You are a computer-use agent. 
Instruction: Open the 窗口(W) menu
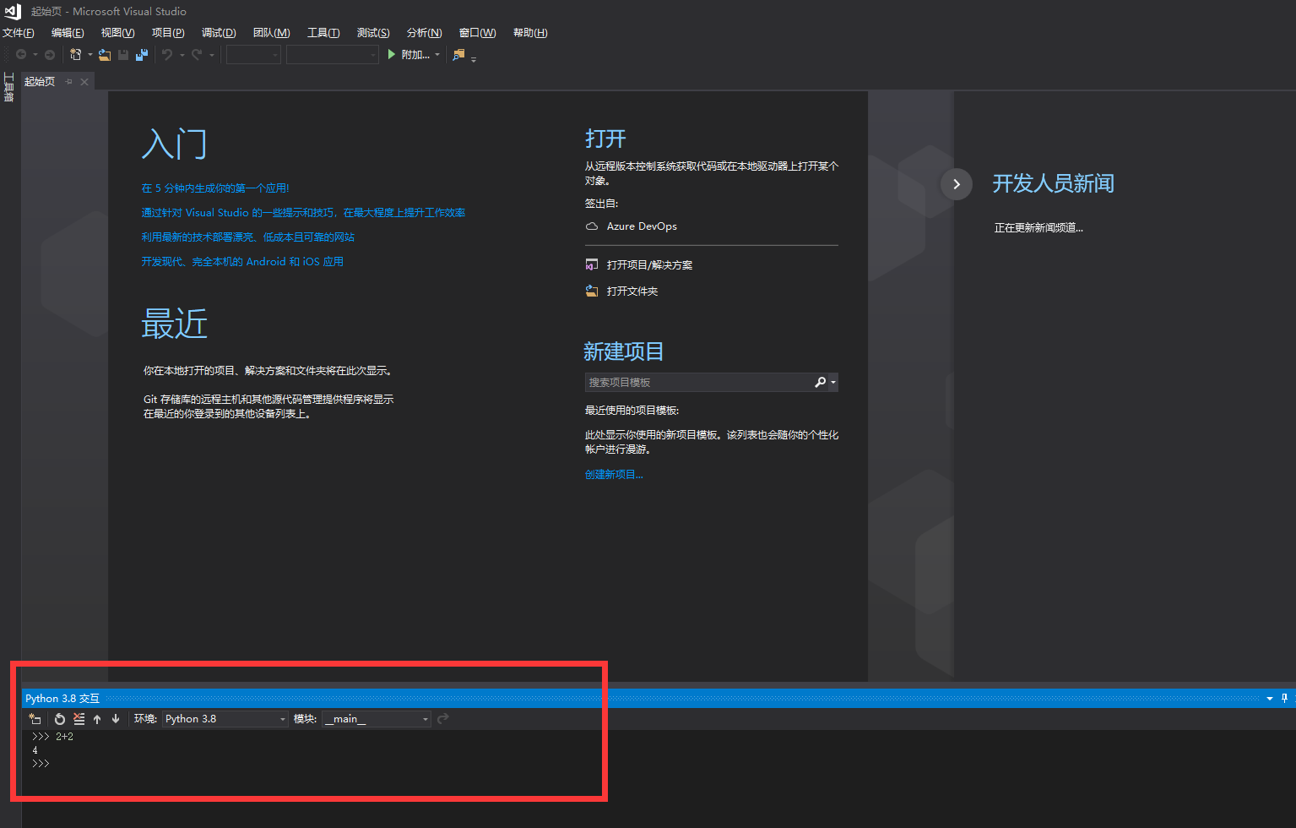477,33
